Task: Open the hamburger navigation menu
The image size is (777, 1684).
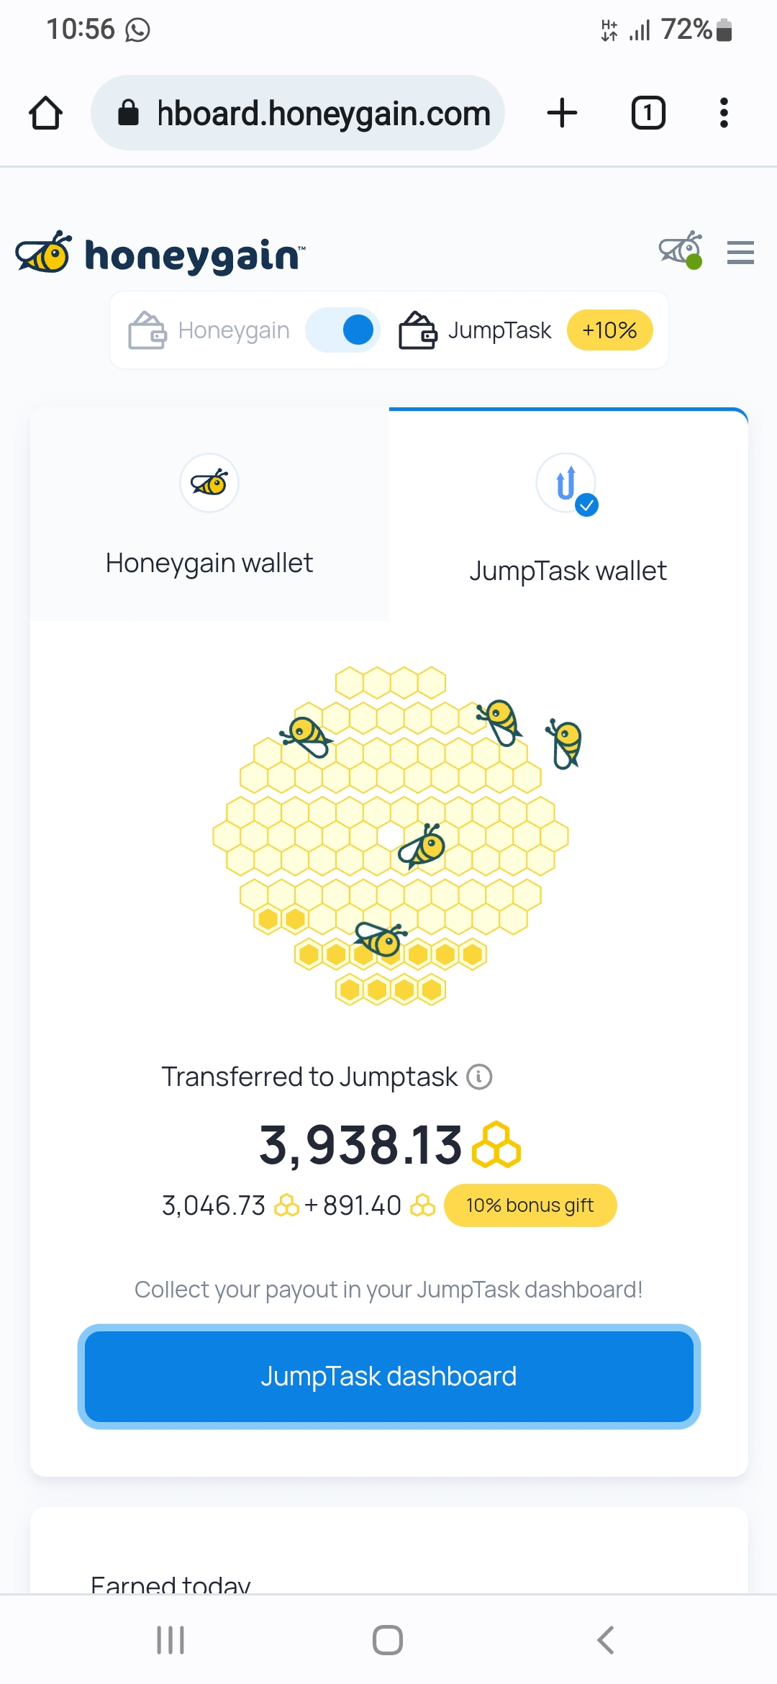Action: (740, 253)
